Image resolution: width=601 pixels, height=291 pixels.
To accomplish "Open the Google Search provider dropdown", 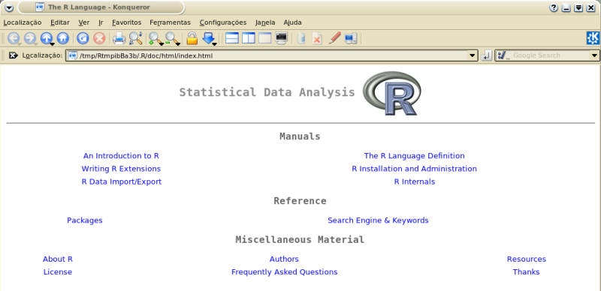I will pyautogui.click(x=594, y=55).
